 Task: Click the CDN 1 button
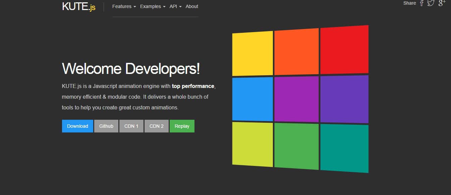click(131, 126)
